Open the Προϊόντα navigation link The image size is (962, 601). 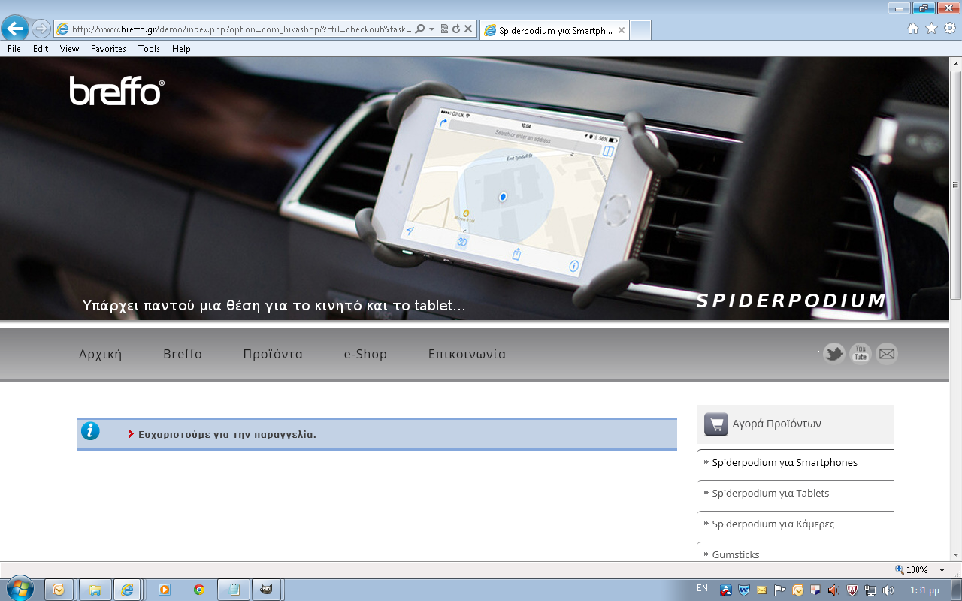pyautogui.click(x=273, y=354)
